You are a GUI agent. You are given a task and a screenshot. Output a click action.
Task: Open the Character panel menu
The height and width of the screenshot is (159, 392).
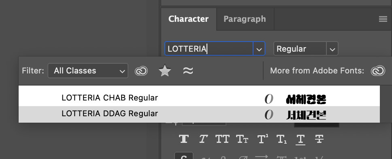pos(383,19)
